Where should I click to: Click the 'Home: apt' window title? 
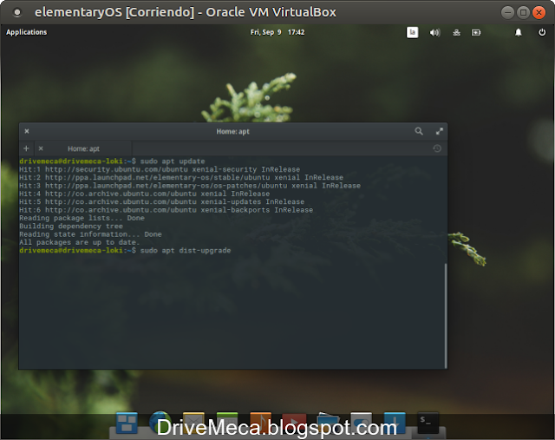(233, 131)
